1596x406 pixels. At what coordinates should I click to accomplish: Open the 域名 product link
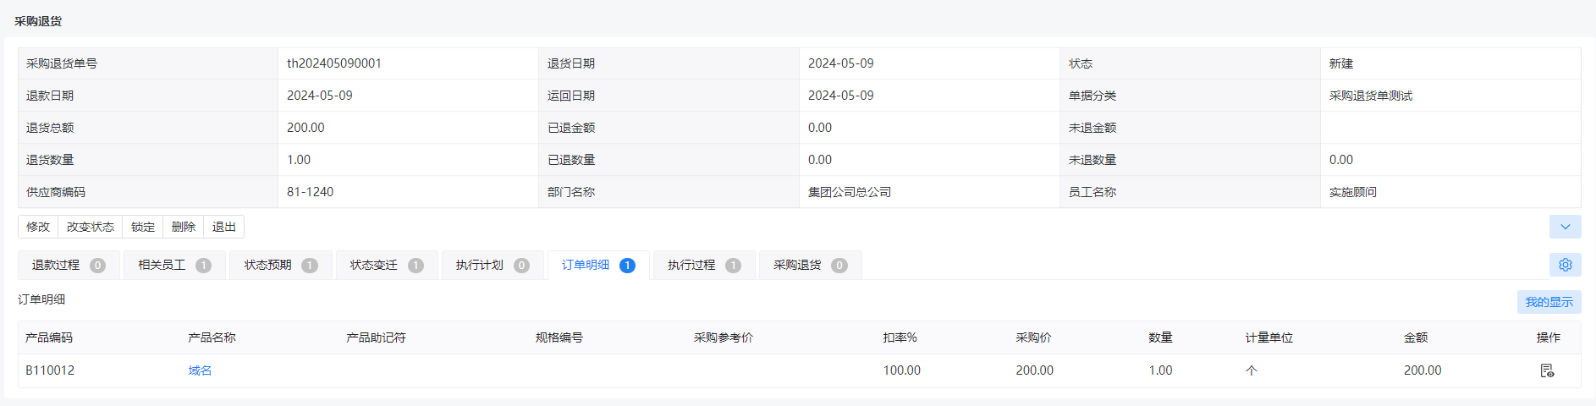[200, 370]
